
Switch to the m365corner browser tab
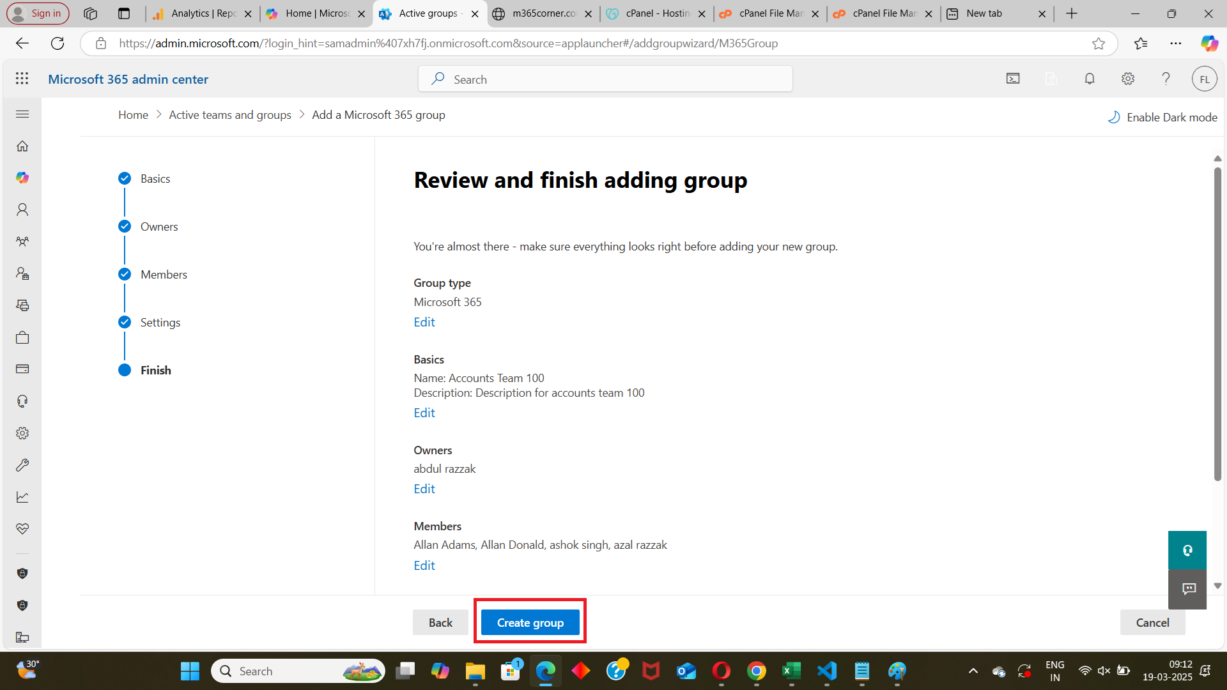pos(543,13)
